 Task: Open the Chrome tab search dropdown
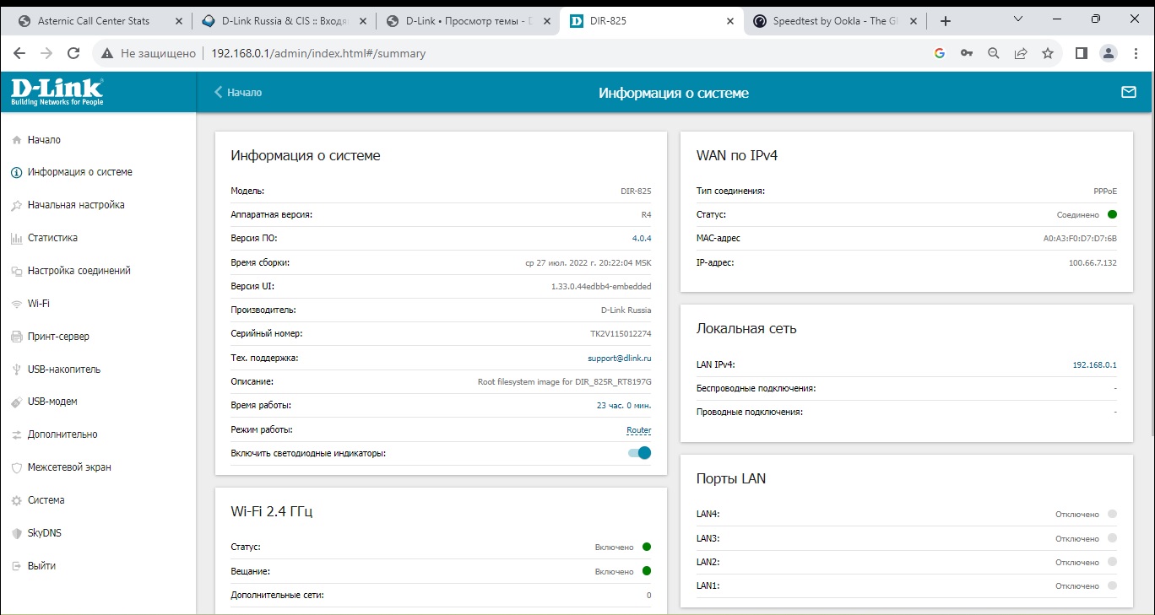1017,20
